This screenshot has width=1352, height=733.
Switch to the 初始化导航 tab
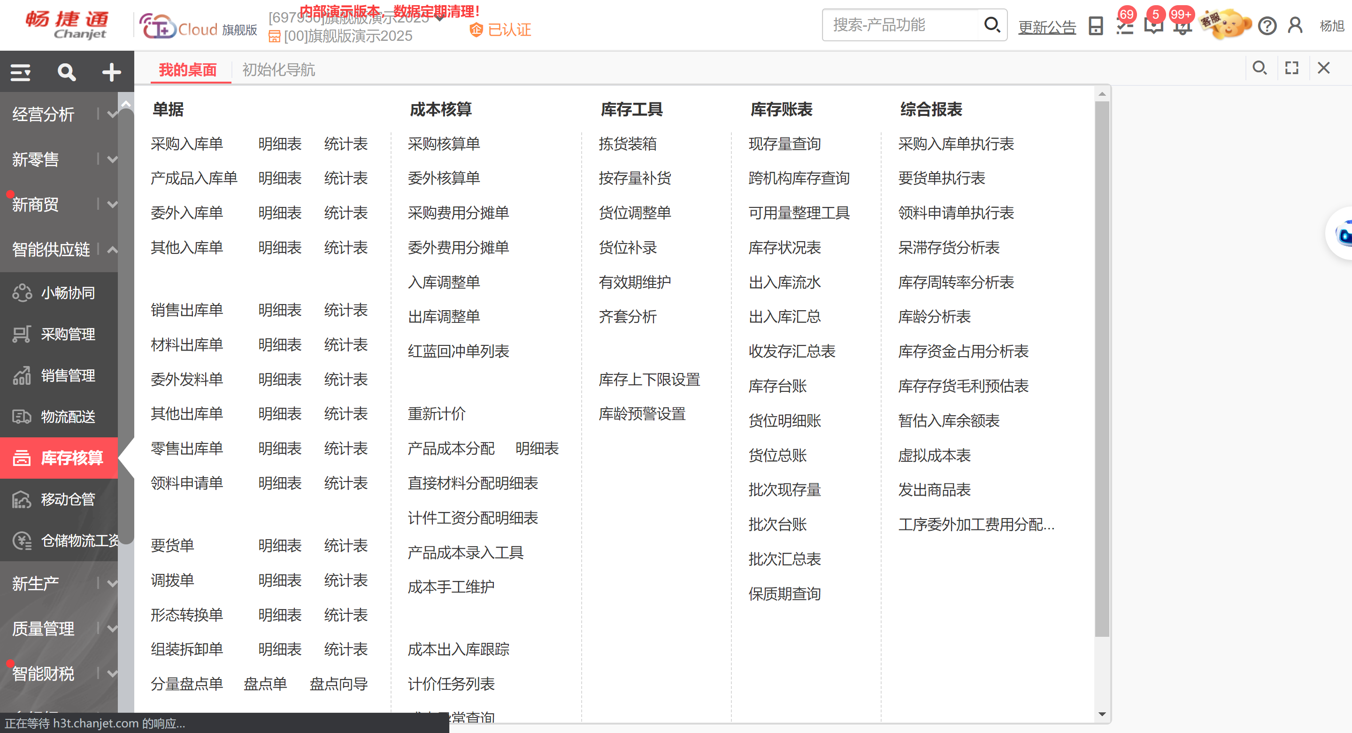click(278, 70)
